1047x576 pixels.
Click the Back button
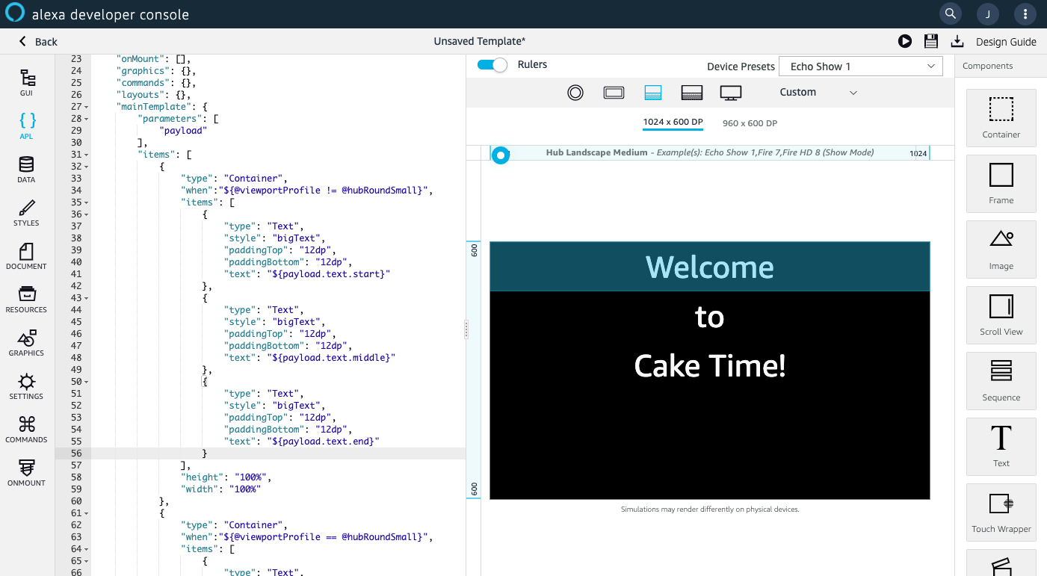[39, 41]
